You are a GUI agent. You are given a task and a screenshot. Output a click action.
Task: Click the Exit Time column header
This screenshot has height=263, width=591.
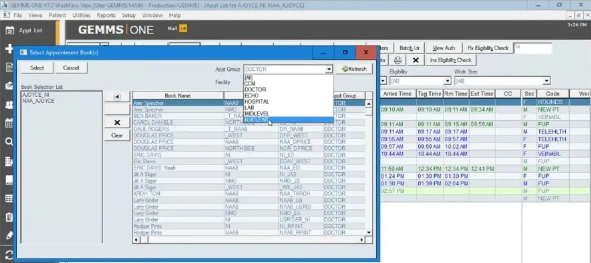click(x=482, y=94)
